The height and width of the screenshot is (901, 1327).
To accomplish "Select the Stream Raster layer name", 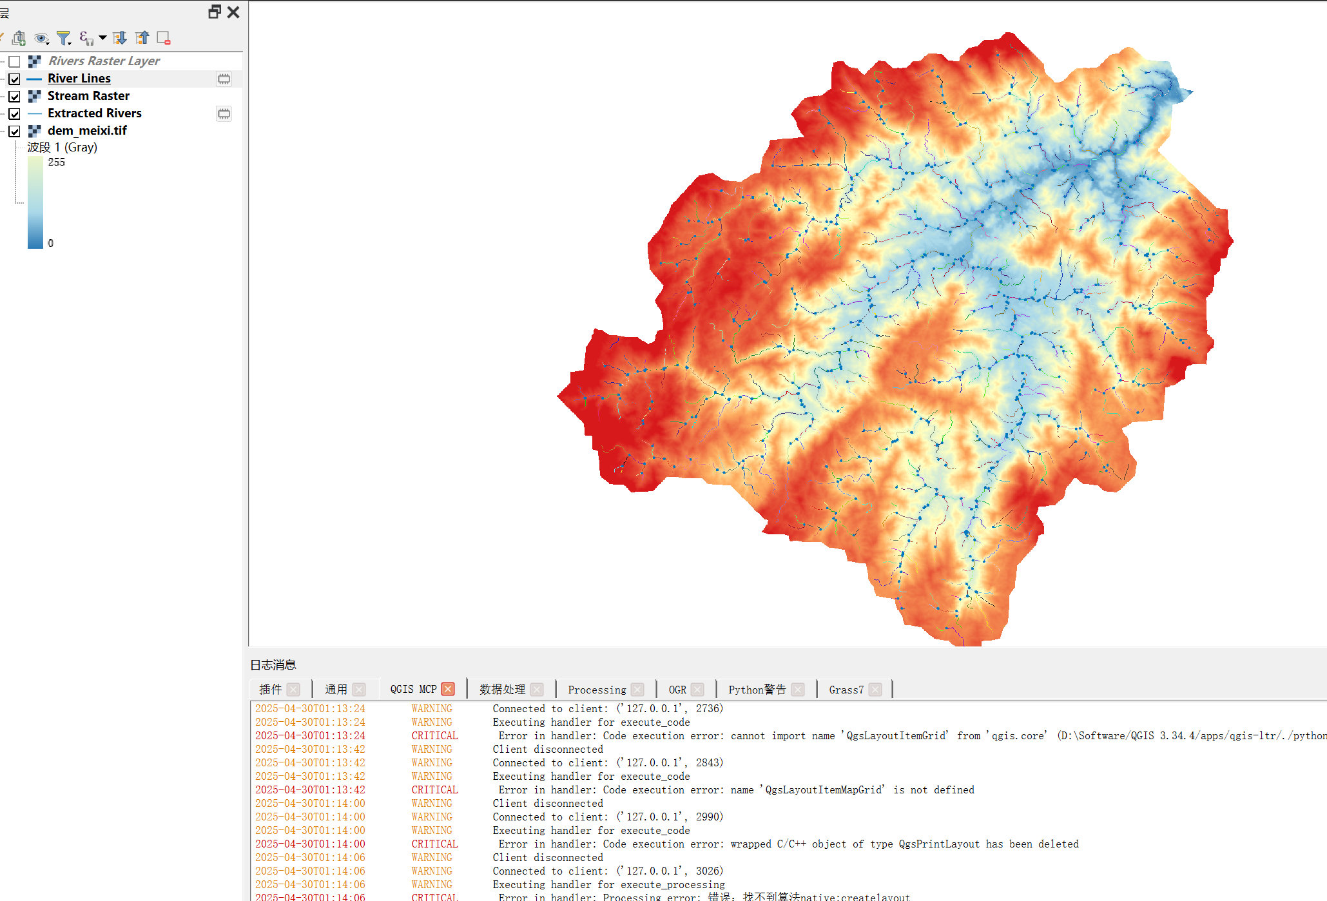I will pos(88,96).
